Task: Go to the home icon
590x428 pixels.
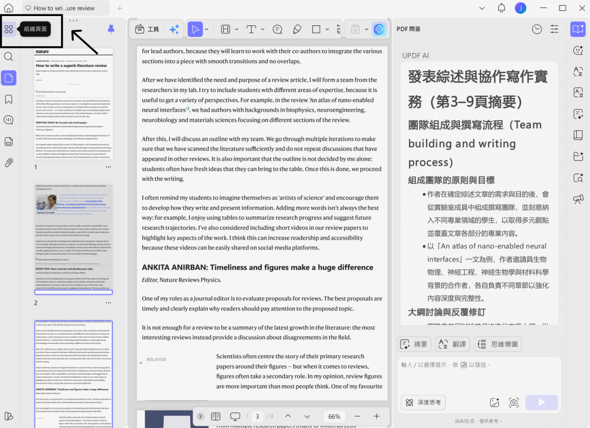Action: coord(9,8)
